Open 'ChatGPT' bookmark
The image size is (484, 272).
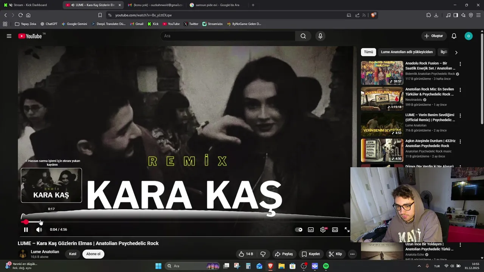[x=49, y=24]
